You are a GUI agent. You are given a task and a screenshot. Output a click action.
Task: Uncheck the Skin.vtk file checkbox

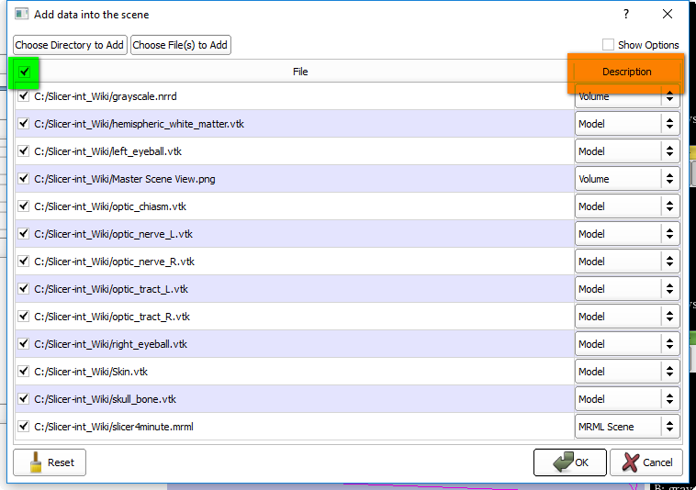point(24,372)
